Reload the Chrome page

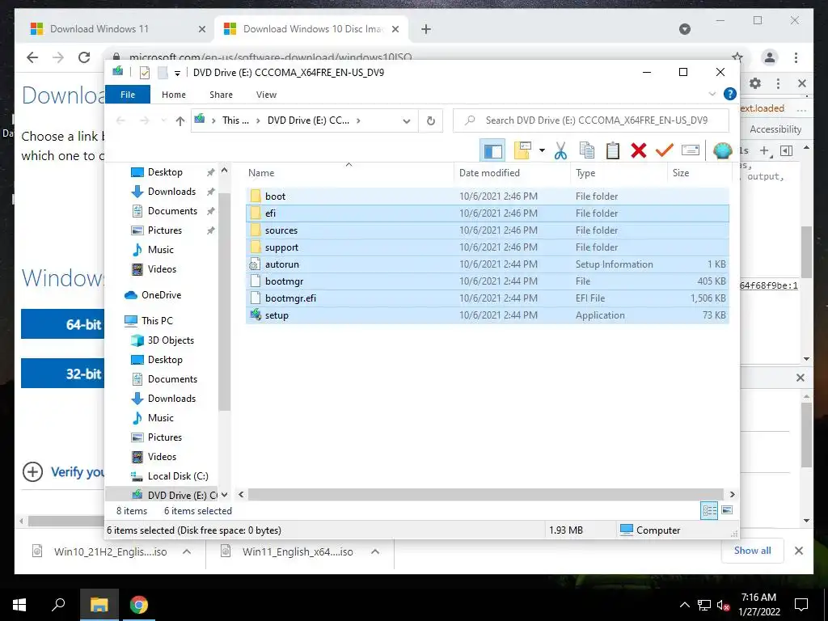(x=84, y=57)
